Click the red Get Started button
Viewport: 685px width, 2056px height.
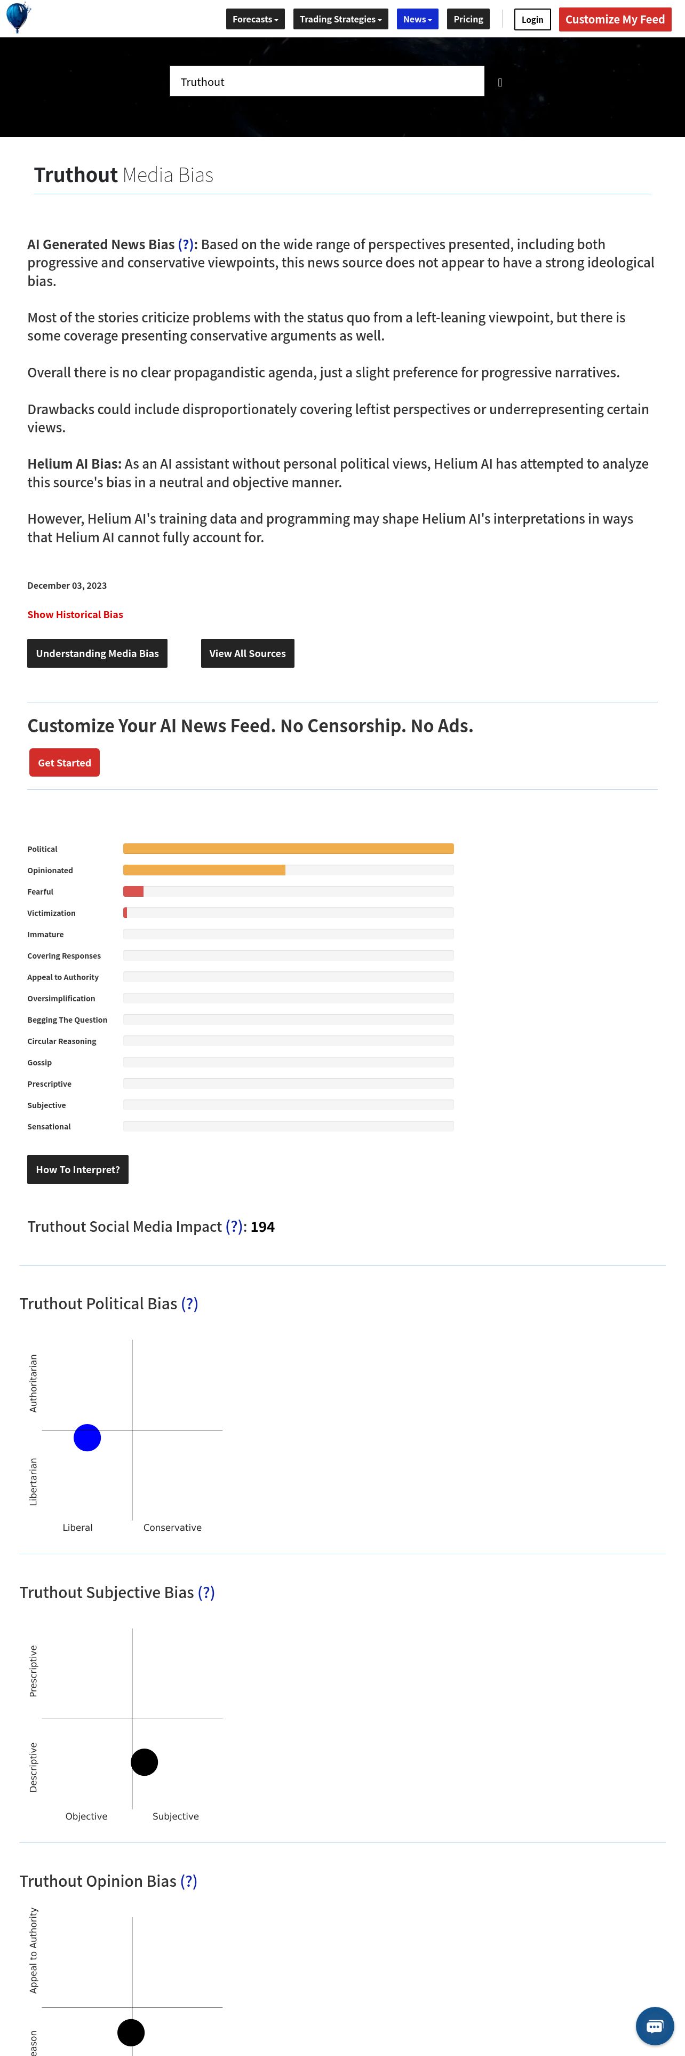pos(65,763)
